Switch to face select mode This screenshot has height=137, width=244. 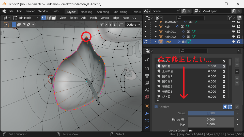pos(54,18)
